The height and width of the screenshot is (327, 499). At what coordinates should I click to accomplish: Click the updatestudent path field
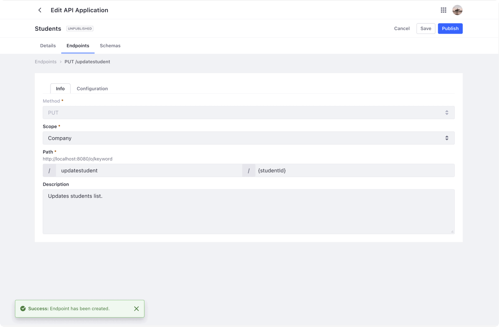point(149,170)
